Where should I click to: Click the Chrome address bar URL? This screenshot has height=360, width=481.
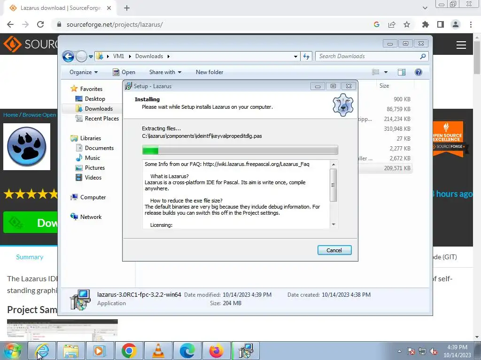click(115, 24)
